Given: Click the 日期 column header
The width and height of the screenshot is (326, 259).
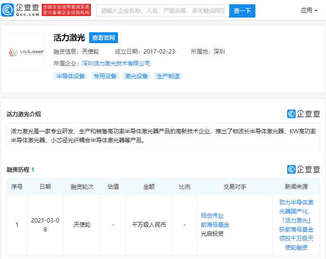Looking at the screenshot, I should (45, 187).
